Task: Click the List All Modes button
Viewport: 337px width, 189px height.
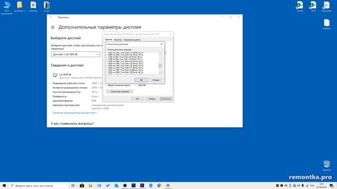Action: pos(120,91)
